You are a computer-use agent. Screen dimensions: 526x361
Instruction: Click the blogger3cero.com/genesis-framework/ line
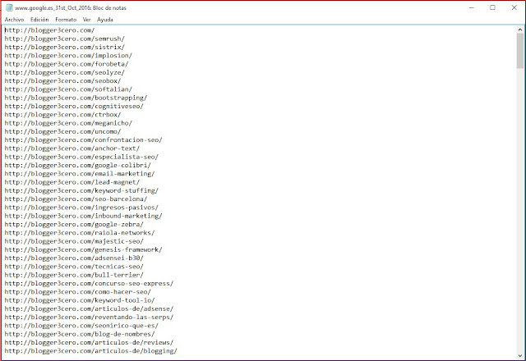pyautogui.click(x=83, y=249)
